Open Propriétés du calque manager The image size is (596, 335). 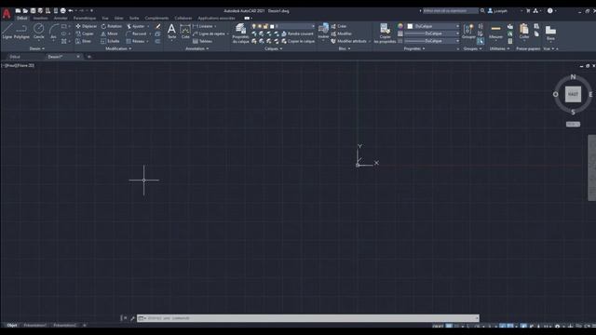[240, 33]
